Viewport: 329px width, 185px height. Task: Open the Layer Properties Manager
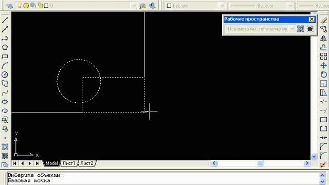click(x=10, y=6)
